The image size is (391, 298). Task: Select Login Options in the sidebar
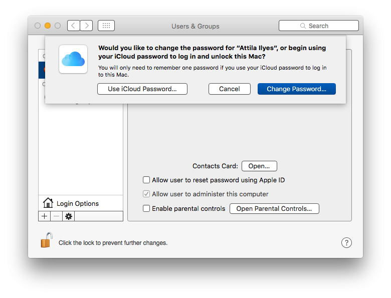click(81, 203)
